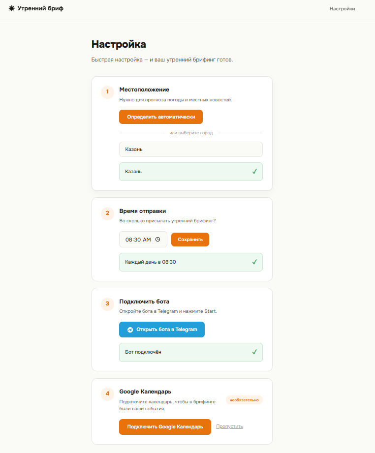Screen dimensions: 375x453
Task: Click the необязательно badge
Action: (244, 400)
